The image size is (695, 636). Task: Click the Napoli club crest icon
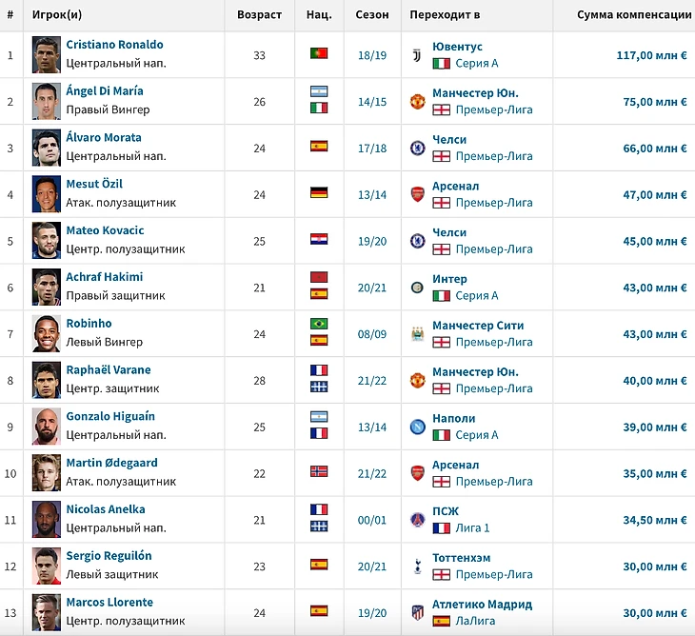[416, 427]
